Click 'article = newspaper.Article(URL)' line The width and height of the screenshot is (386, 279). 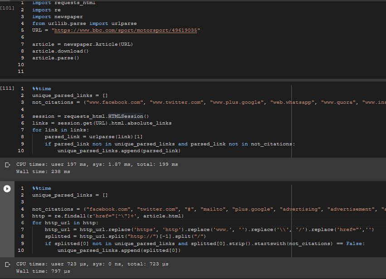click(82, 44)
